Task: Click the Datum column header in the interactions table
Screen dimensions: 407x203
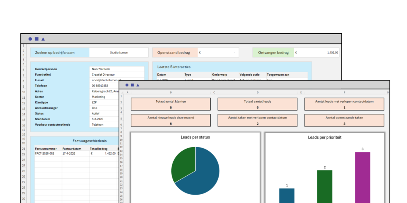Action: click(162, 75)
